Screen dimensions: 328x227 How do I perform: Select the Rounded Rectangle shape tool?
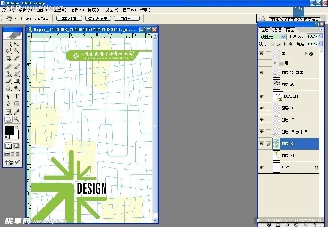click(17, 104)
